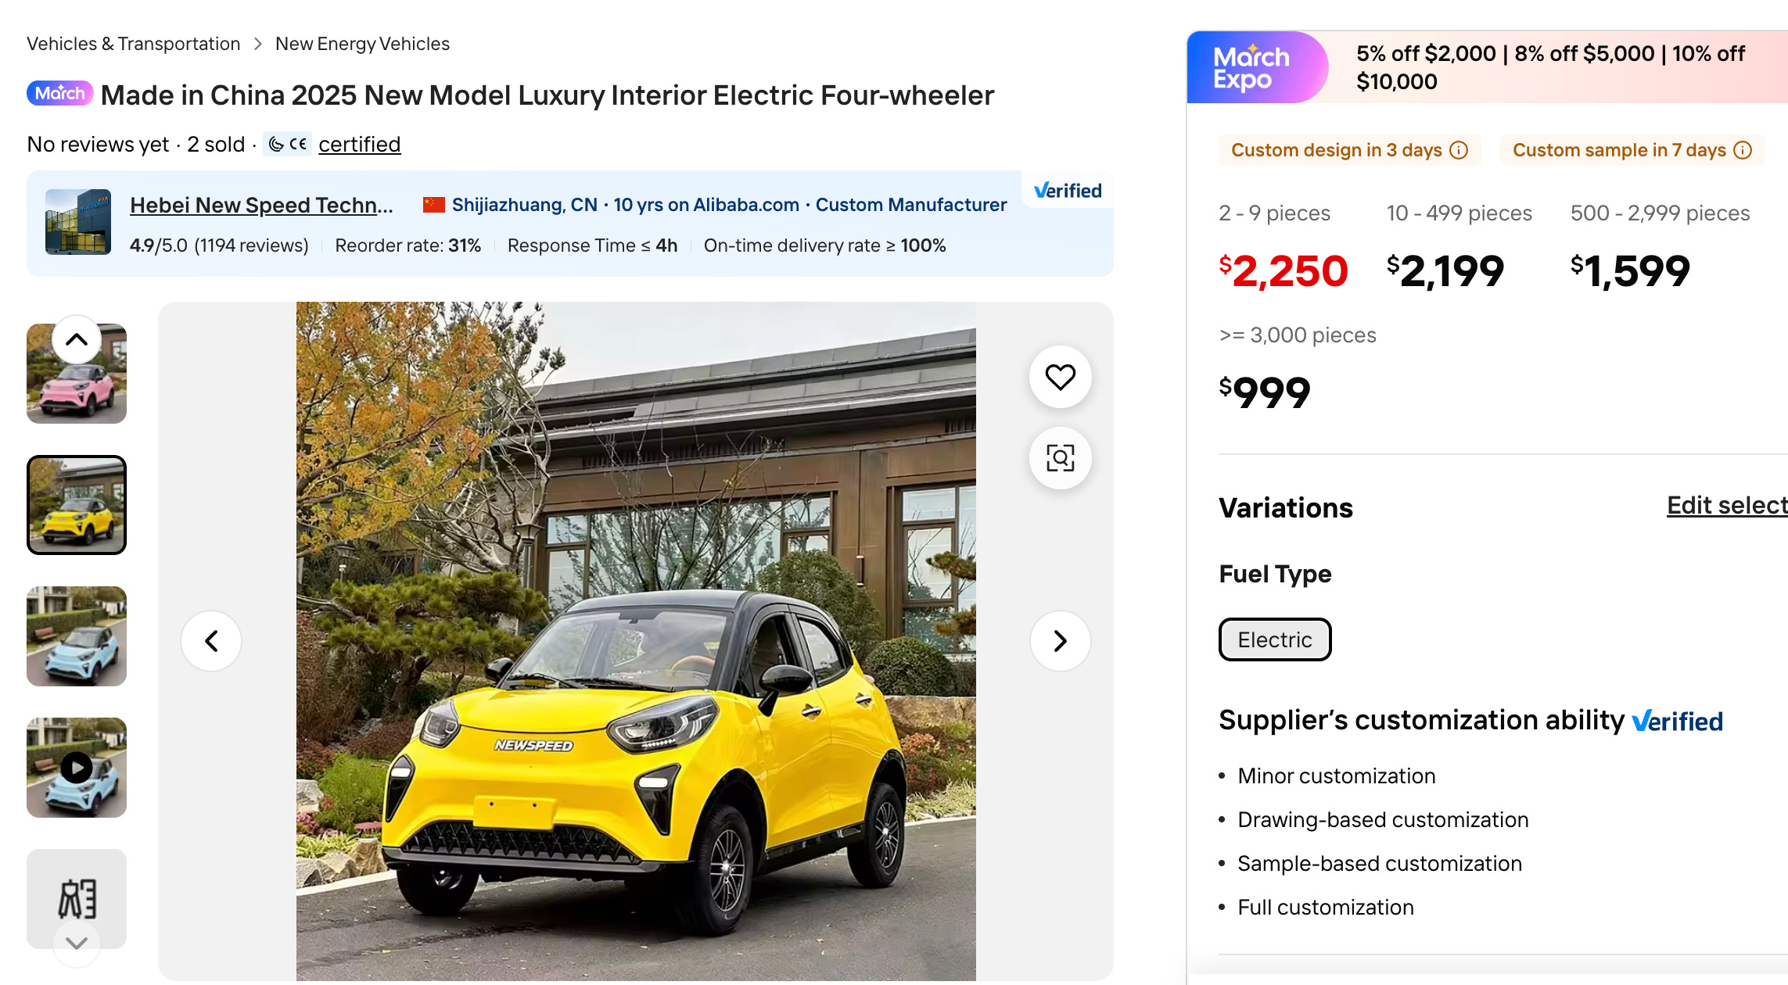Open Hebei New Speed Techn... supplier link
1788x985 pixels.
tap(261, 205)
